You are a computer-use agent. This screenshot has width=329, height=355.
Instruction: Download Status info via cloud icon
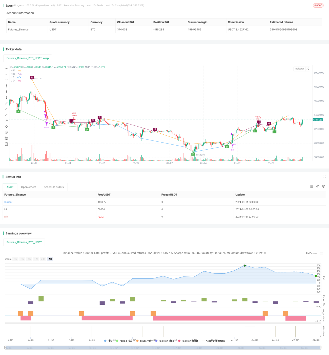tap(318, 186)
